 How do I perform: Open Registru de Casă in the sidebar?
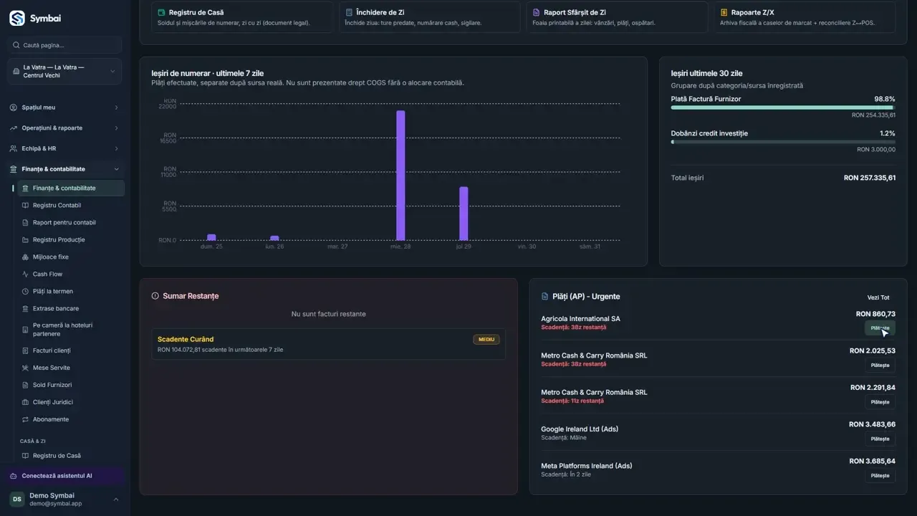[x=70, y=456]
